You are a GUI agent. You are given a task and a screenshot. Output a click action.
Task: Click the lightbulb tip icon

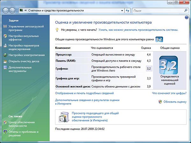click(57, 30)
